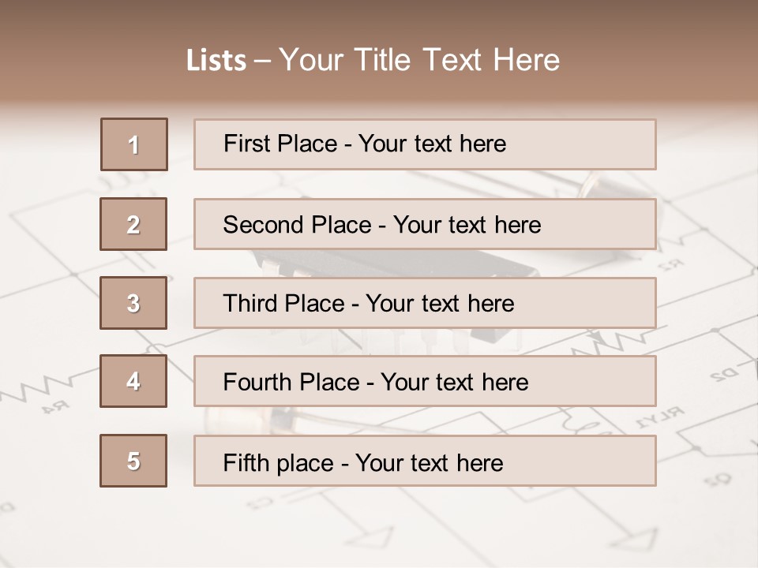
Task: Click the words Your text here in row five
Action: click(x=429, y=462)
